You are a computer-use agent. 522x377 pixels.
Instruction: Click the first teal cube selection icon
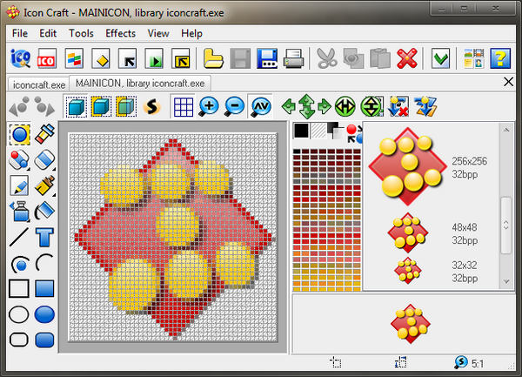(x=77, y=106)
